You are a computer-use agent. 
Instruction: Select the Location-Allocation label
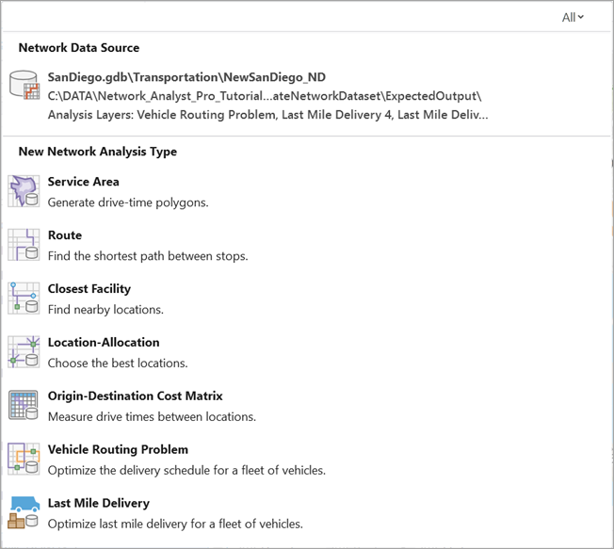coord(104,343)
